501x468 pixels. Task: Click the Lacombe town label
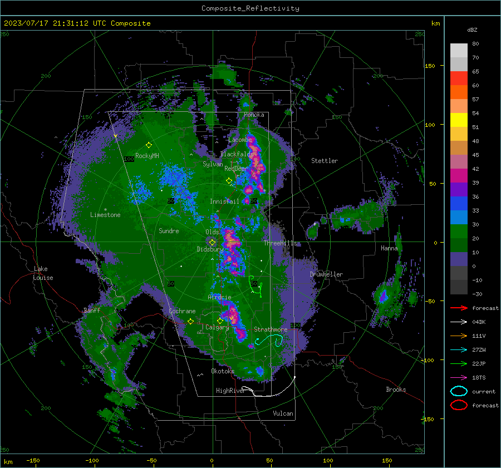[x=240, y=140]
